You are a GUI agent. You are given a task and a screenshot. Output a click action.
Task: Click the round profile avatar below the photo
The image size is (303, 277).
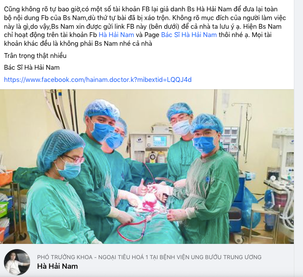[x=17, y=262]
